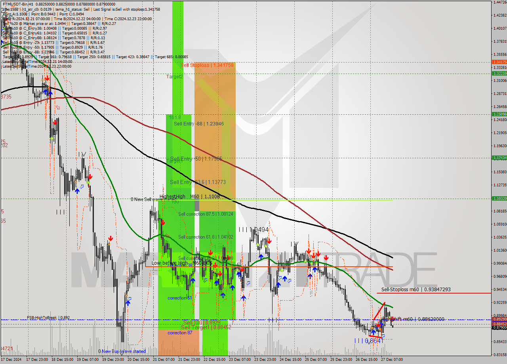Click the 'Sell correction 87.5 | 1.08124' label
The width and height of the screenshot is (507, 364).
[x=206, y=214]
